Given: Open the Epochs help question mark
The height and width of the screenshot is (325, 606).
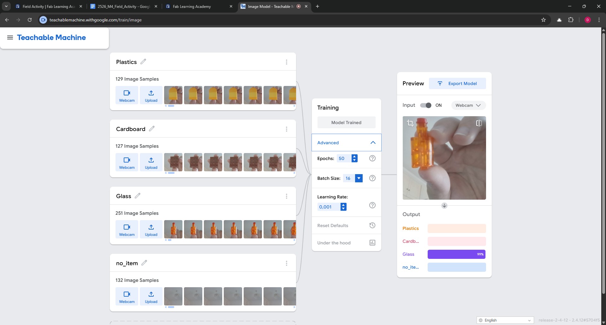Looking at the screenshot, I should pyautogui.click(x=372, y=158).
